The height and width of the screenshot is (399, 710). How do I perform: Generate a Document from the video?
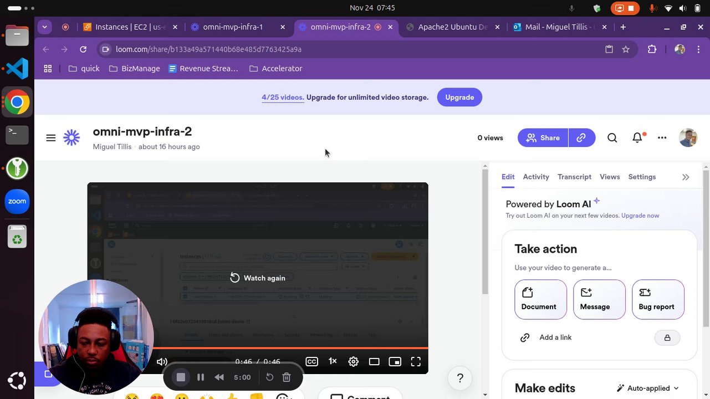tap(540, 299)
